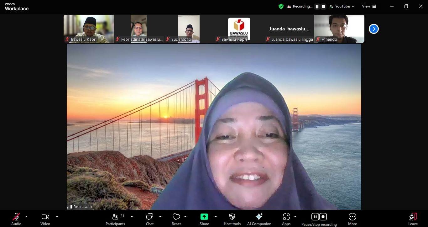Open the View layout menu
This screenshot has height=227, width=428.
point(369,6)
